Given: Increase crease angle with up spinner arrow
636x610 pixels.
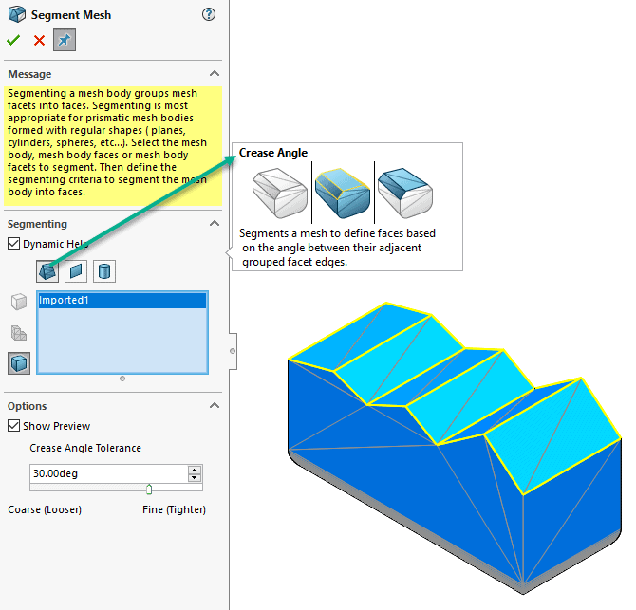Looking at the screenshot, I should 195,470.
